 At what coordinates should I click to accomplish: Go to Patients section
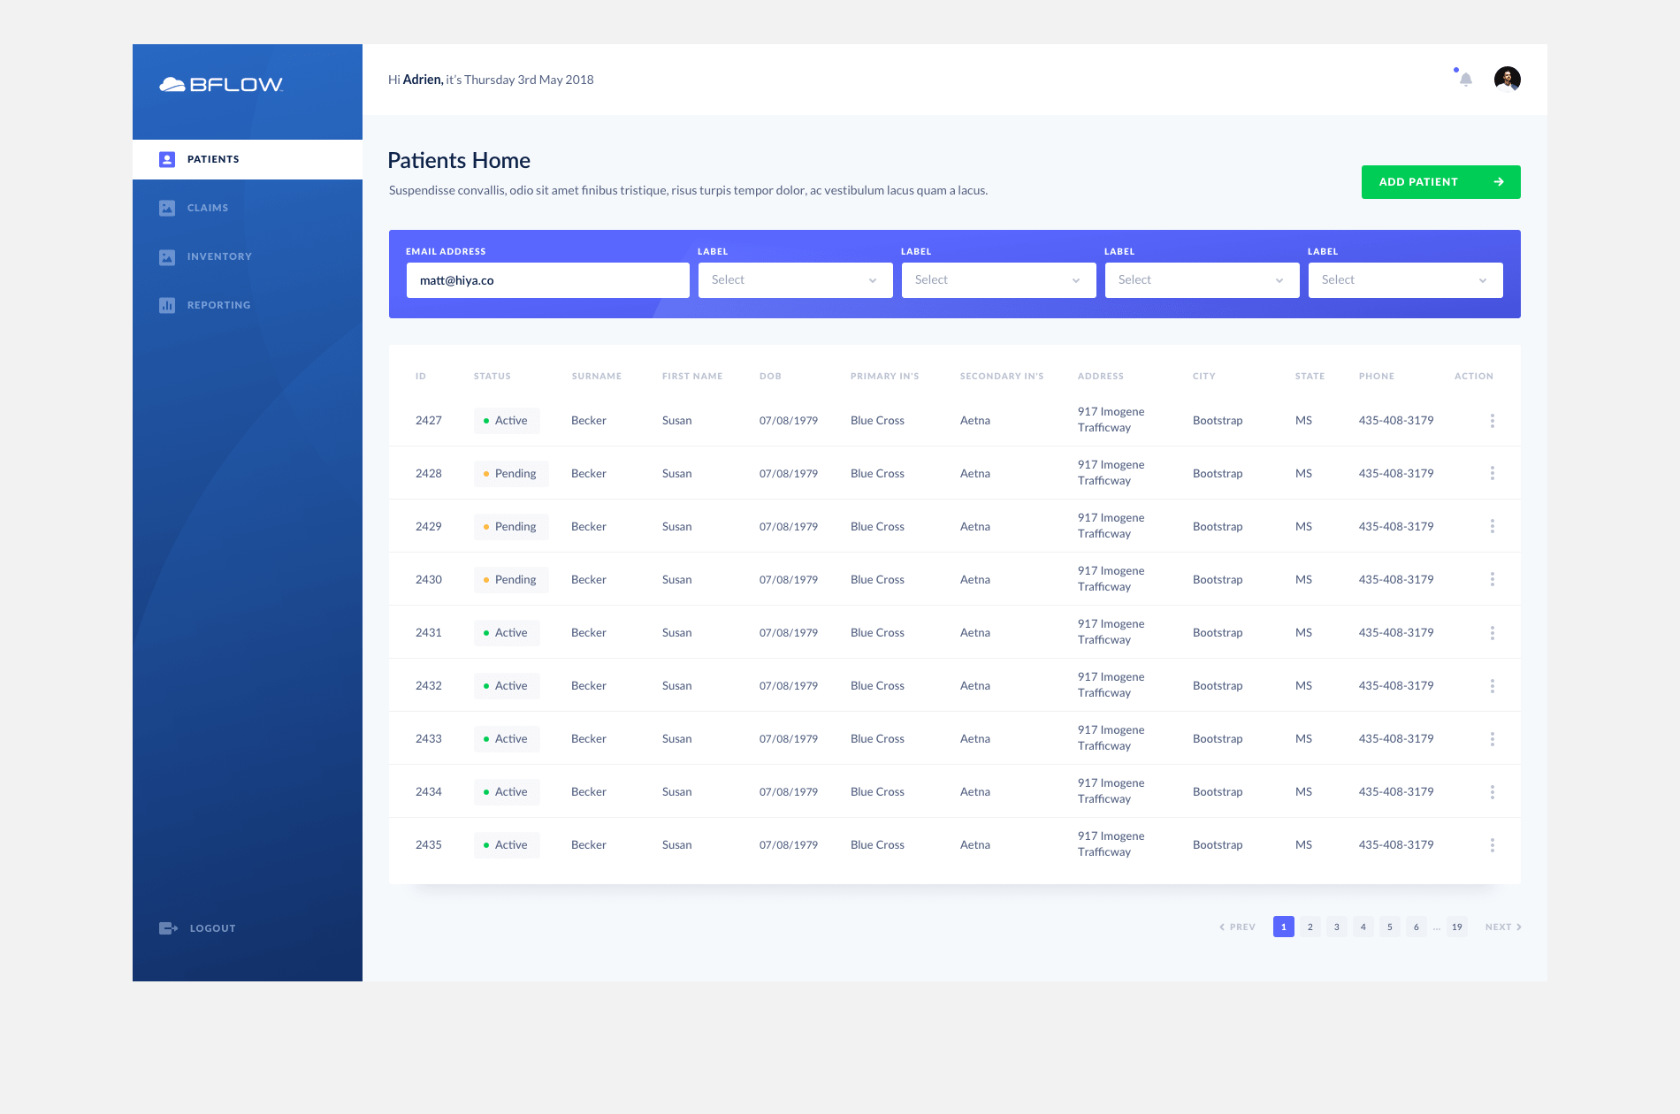point(248,159)
